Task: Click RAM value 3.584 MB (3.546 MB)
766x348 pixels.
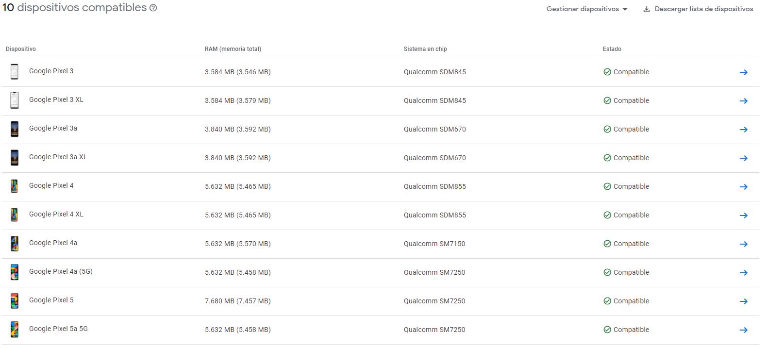Action: [x=238, y=72]
